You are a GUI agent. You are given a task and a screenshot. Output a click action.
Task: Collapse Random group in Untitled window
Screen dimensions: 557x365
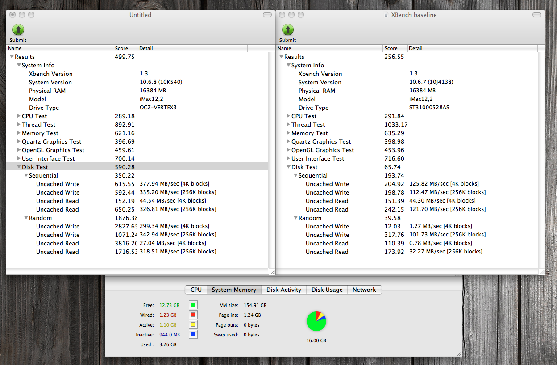[x=26, y=218]
